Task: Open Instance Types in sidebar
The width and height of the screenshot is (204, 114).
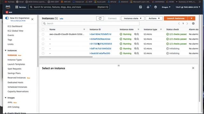Action: click(x=15, y=60)
